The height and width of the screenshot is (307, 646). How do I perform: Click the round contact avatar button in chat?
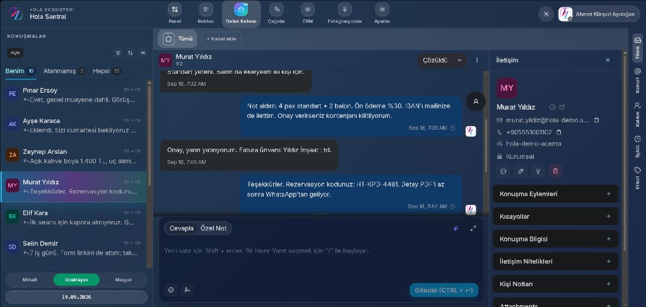pyautogui.click(x=476, y=101)
